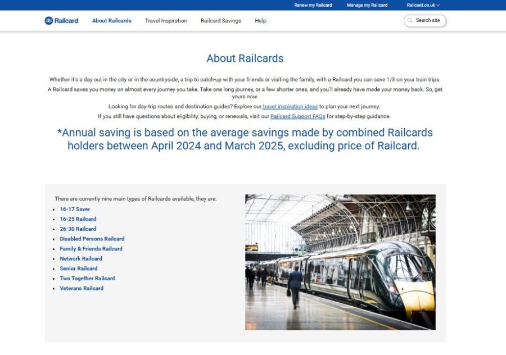This screenshot has height=355, width=506.
Task: Click the Railcard logo
Action: 61,21
